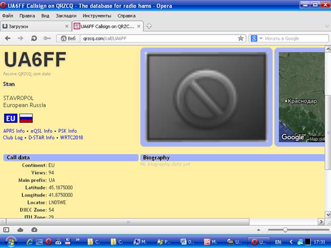Toggle the Opera panel button in status bar
The height and width of the screenshot is (248, 331).
tap(6, 230)
